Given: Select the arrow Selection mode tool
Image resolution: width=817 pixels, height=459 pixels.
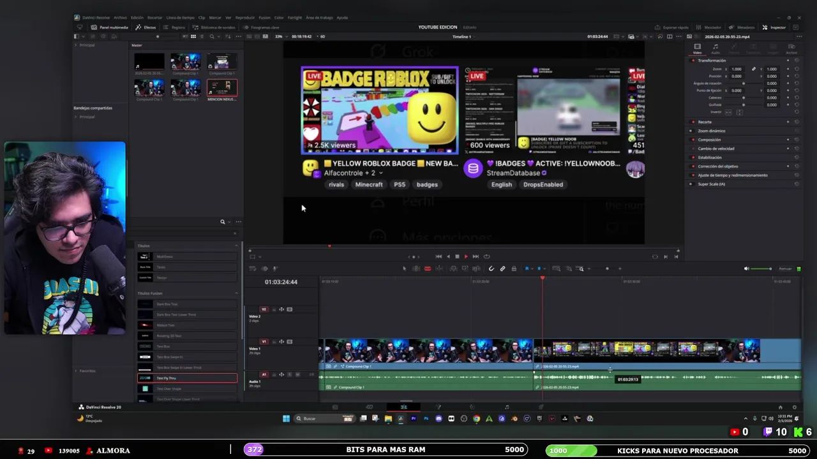Looking at the screenshot, I should (404, 268).
